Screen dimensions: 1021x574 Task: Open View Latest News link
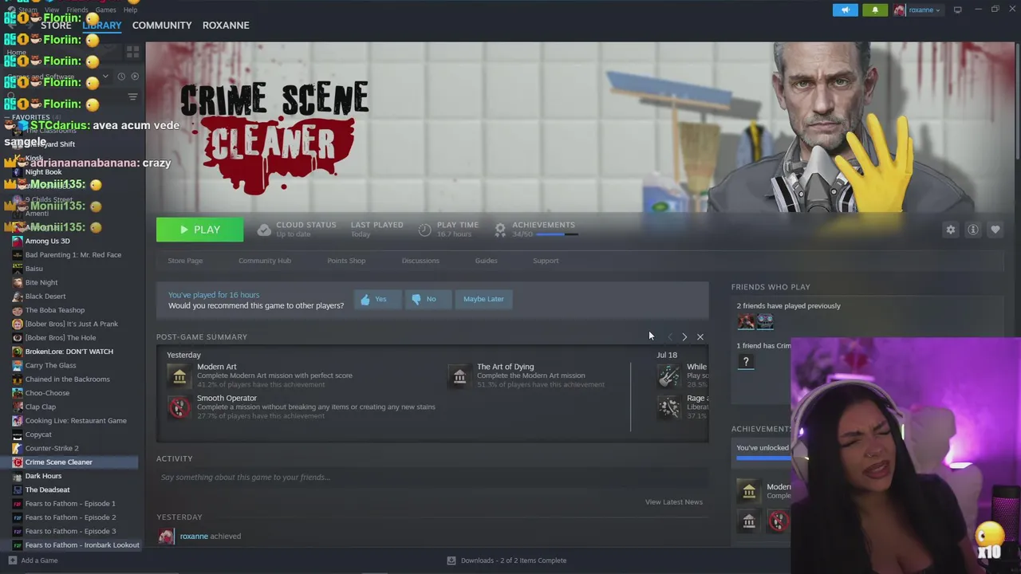coord(674,502)
